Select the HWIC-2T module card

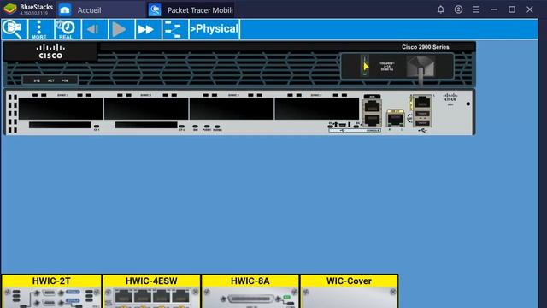(x=51, y=291)
